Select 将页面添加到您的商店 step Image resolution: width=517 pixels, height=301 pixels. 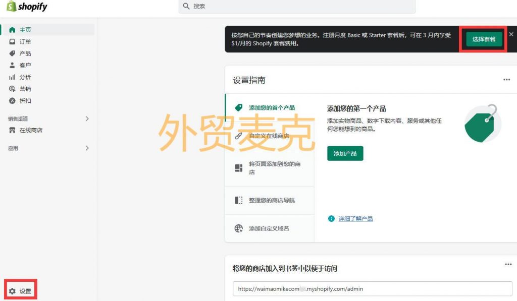pos(275,168)
